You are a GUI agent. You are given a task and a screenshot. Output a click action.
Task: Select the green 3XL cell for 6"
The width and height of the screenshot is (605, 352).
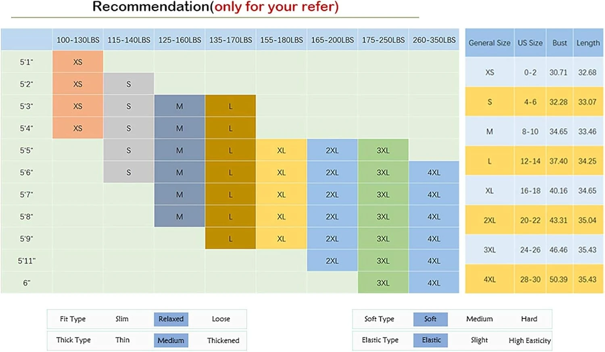pos(383,283)
